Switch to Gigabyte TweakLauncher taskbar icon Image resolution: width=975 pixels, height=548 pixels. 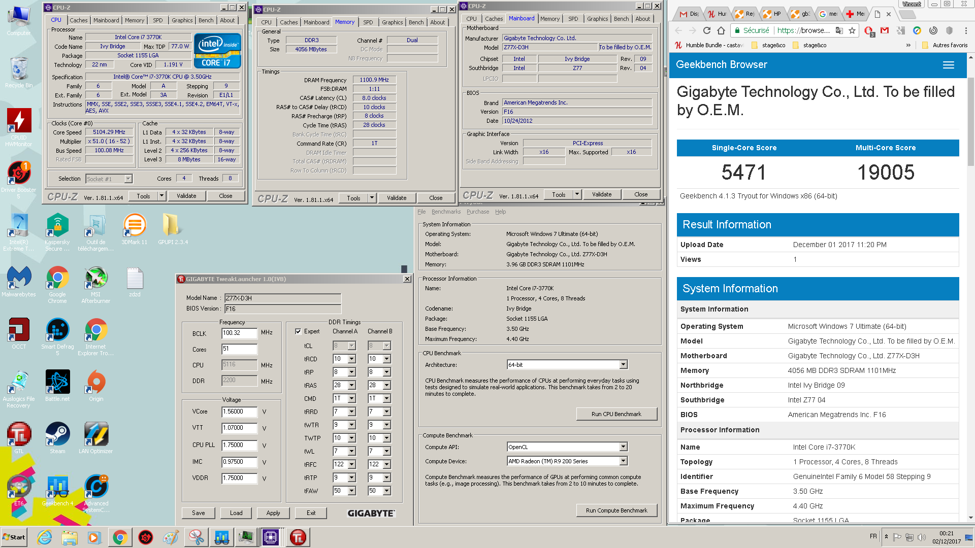click(298, 537)
